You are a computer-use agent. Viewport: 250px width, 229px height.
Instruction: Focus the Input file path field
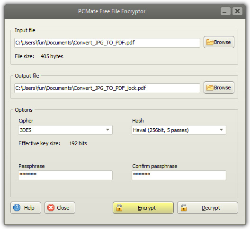[107, 43]
